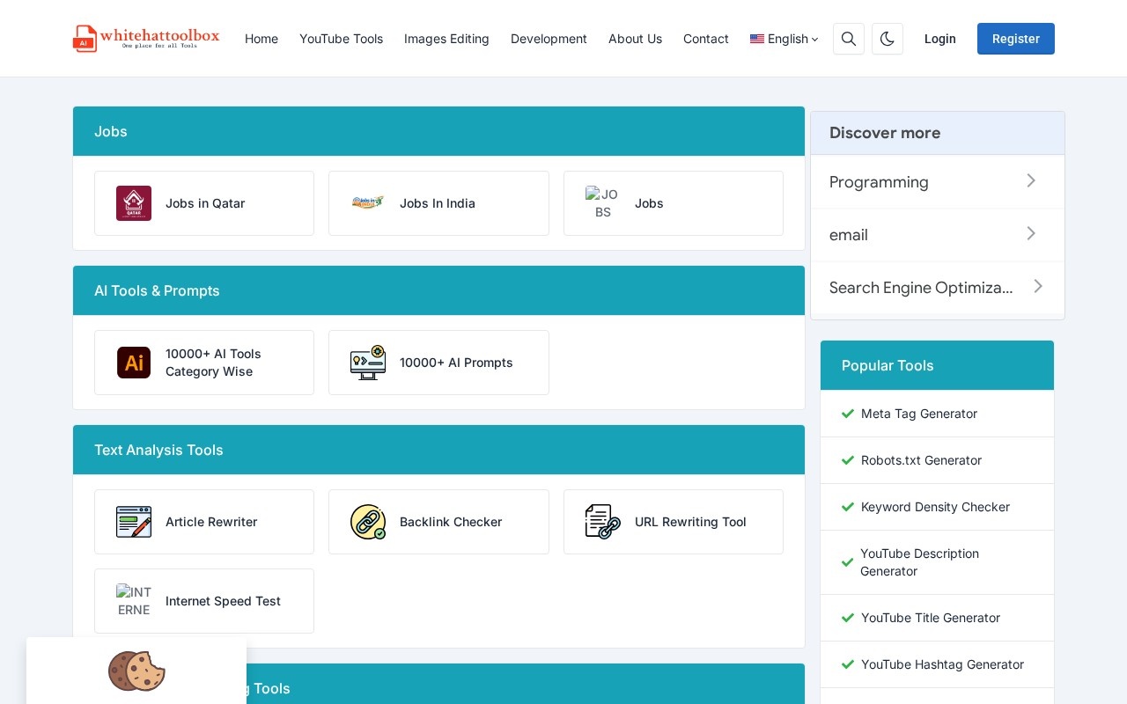Open the search magnifier icon in header
1127x704 pixels.
(849, 39)
